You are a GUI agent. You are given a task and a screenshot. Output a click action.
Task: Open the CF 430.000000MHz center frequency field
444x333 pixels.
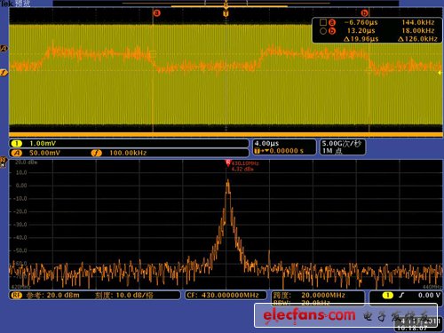223,295
